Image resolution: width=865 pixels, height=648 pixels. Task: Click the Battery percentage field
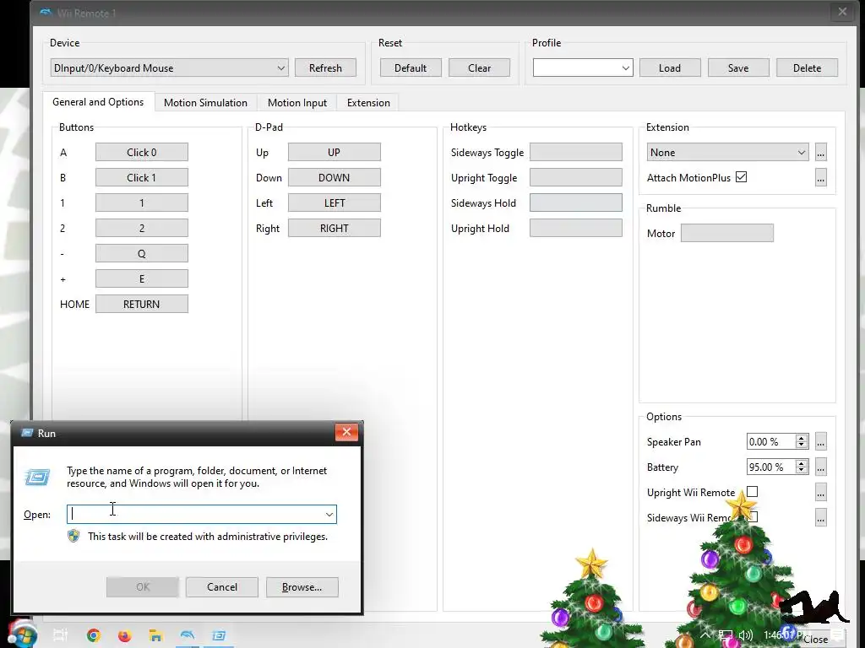771,467
